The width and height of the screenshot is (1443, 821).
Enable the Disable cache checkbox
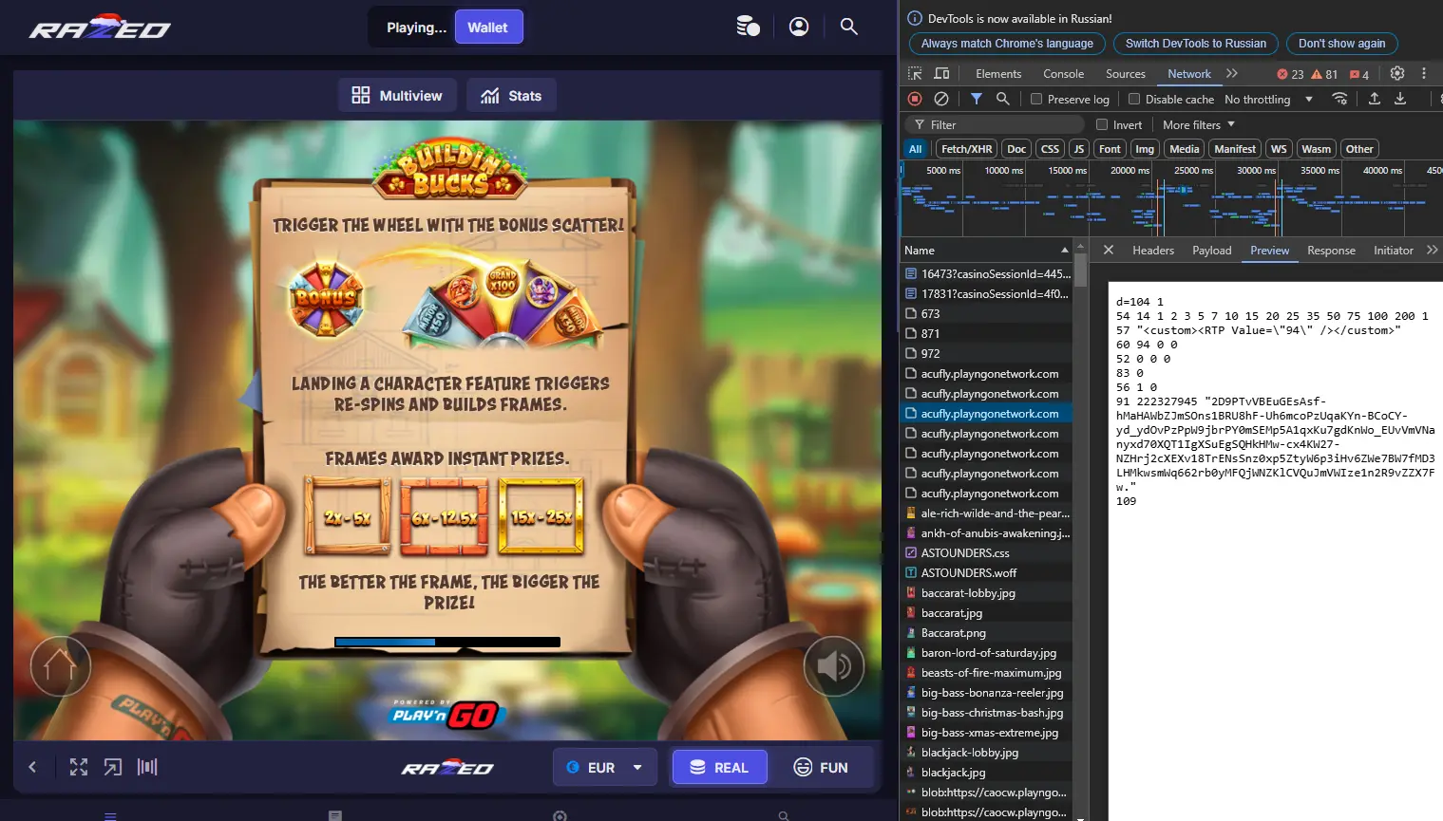click(x=1134, y=99)
